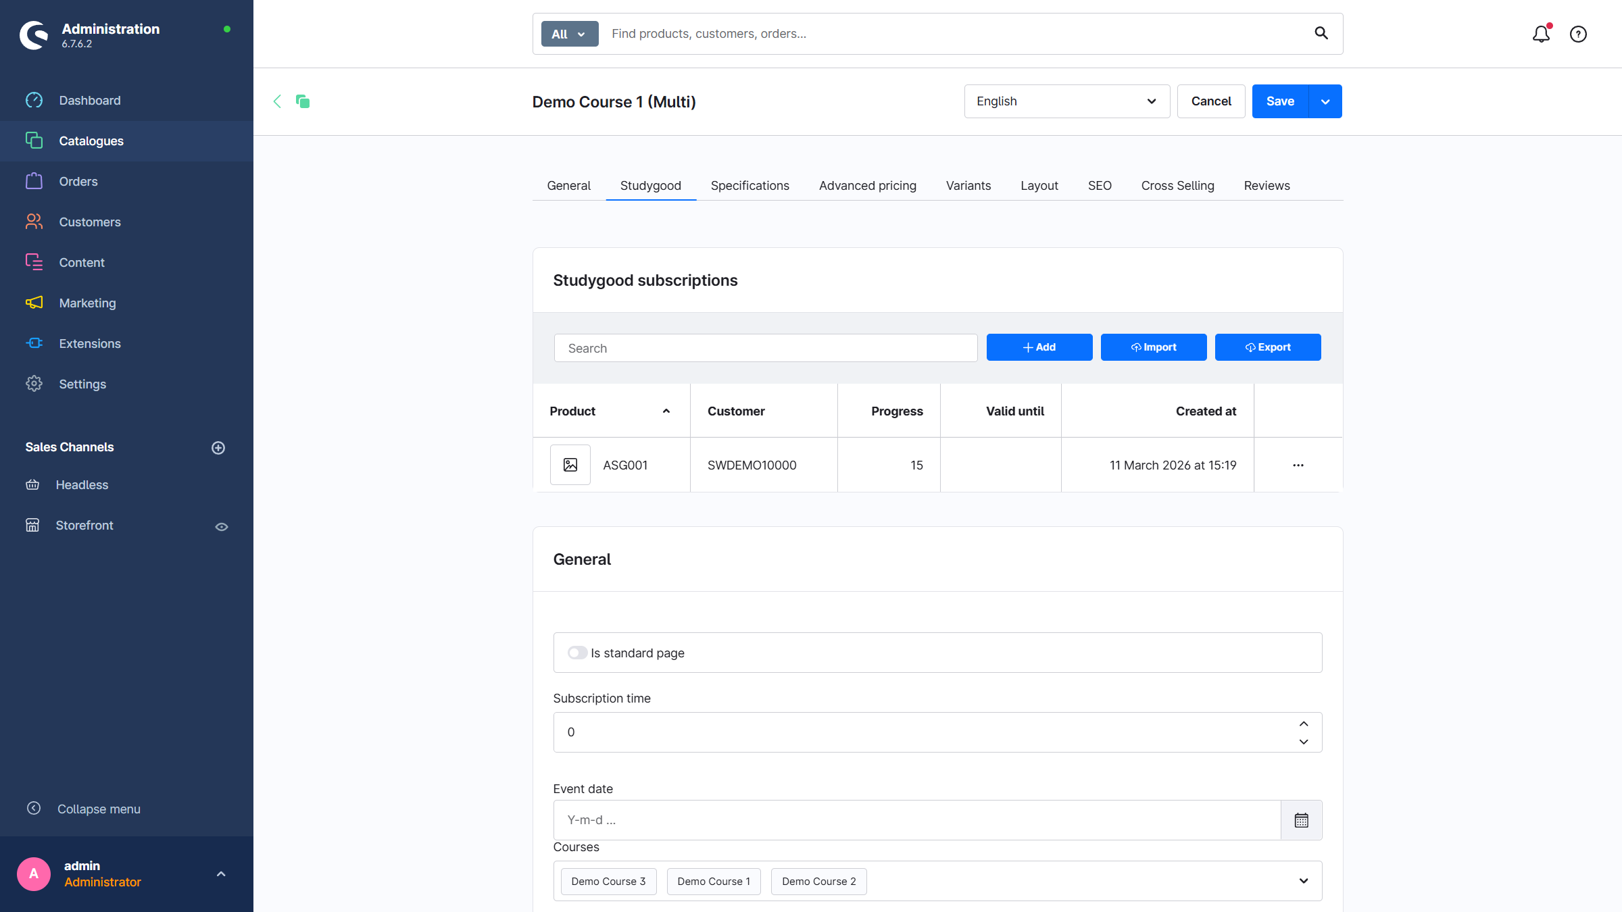
Task: Toggle the Is standard page switch
Action: pos(577,653)
